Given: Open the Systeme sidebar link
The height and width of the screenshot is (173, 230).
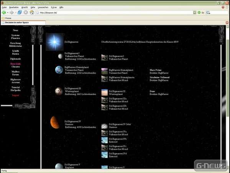Looking at the screenshot, I should pyautogui.click(x=15, y=35).
